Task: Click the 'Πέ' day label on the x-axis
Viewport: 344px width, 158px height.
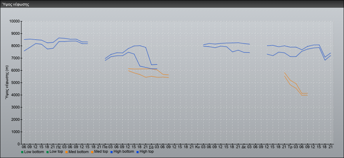Action: pyautogui.click(x=59, y=147)
